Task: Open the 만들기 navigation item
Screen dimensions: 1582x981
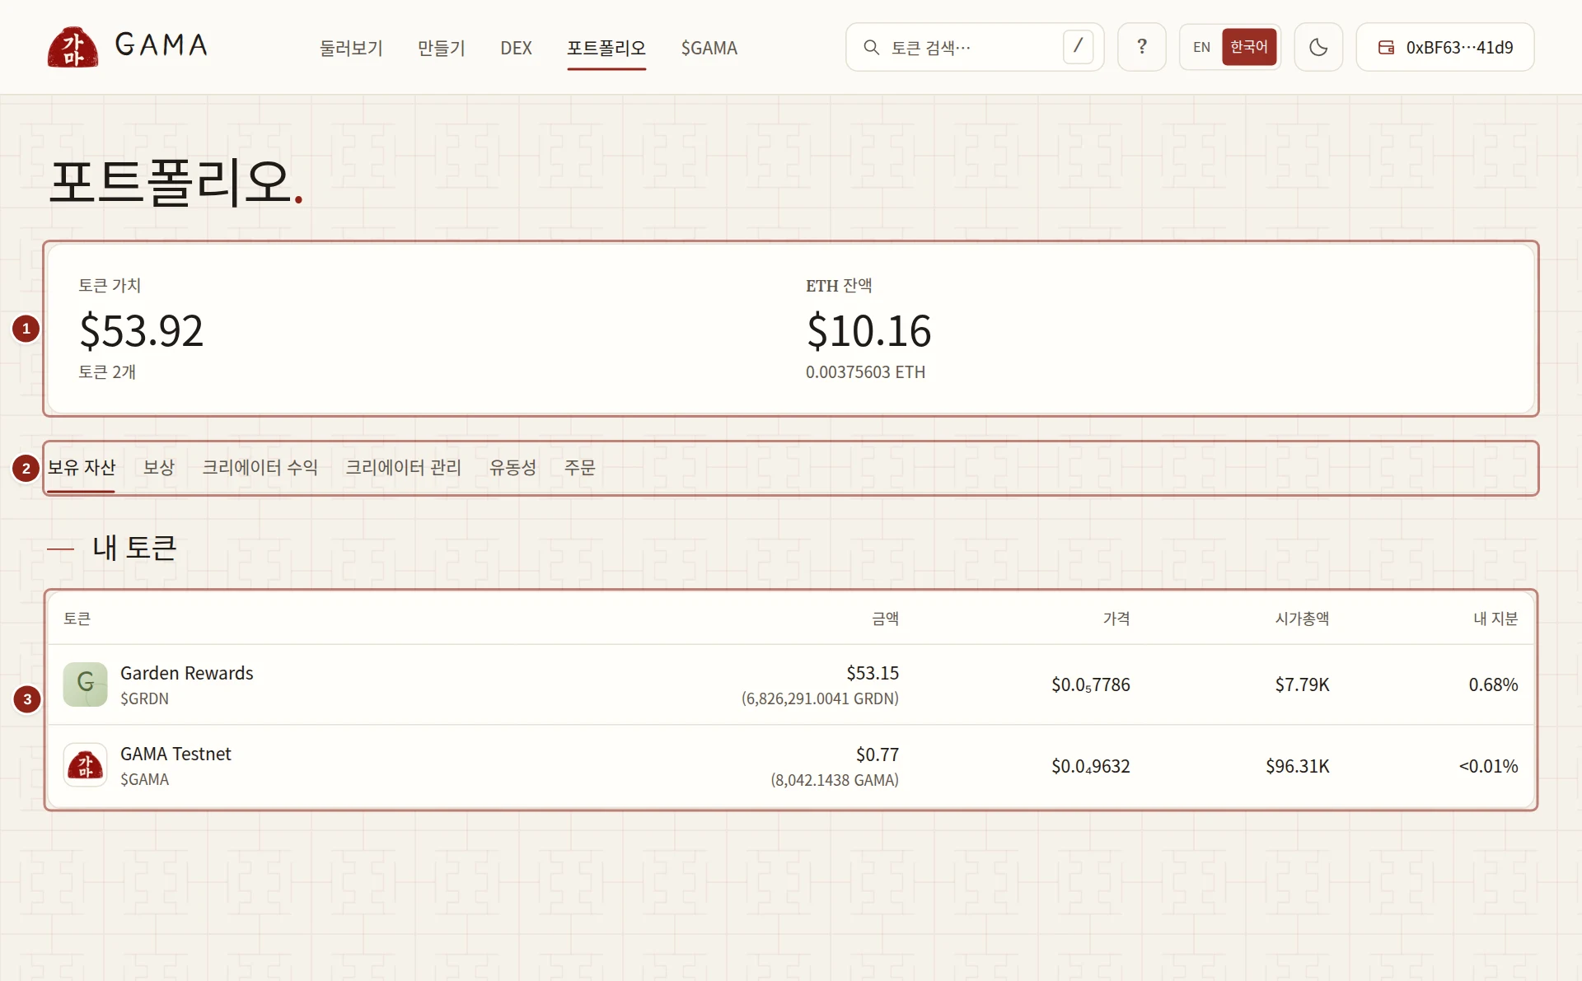Action: click(441, 48)
